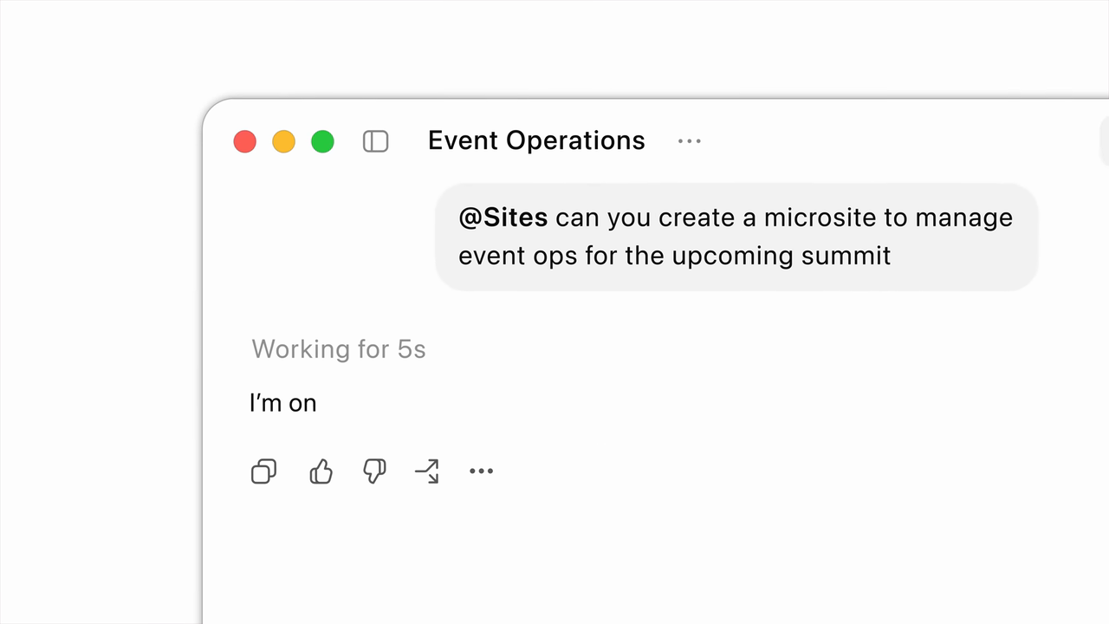Click the I'm on response text
Image resolution: width=1109 pixels, height=624 pixels.
283,403
